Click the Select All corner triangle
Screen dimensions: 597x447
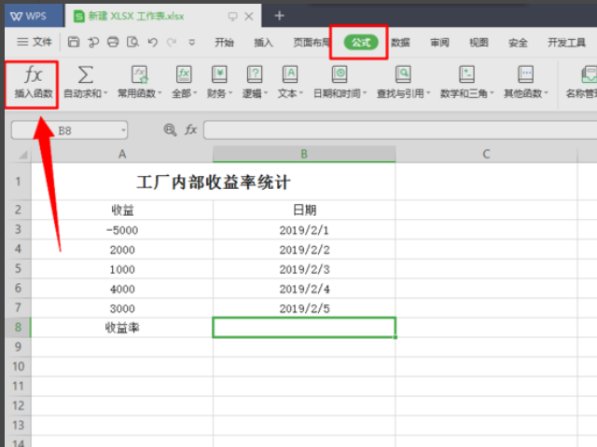coord(22,155)
